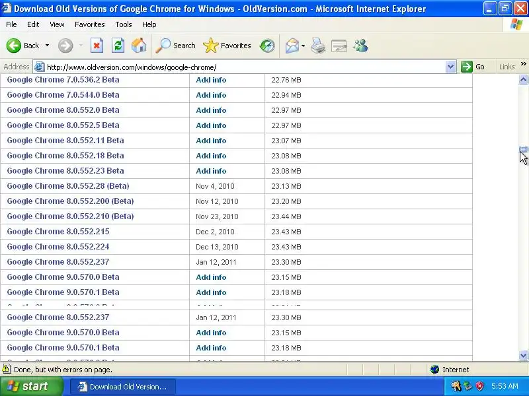Open the Search pane
The height and width of the screenshot is (396, 529).
pyautogui.click(x=175, y=46)
